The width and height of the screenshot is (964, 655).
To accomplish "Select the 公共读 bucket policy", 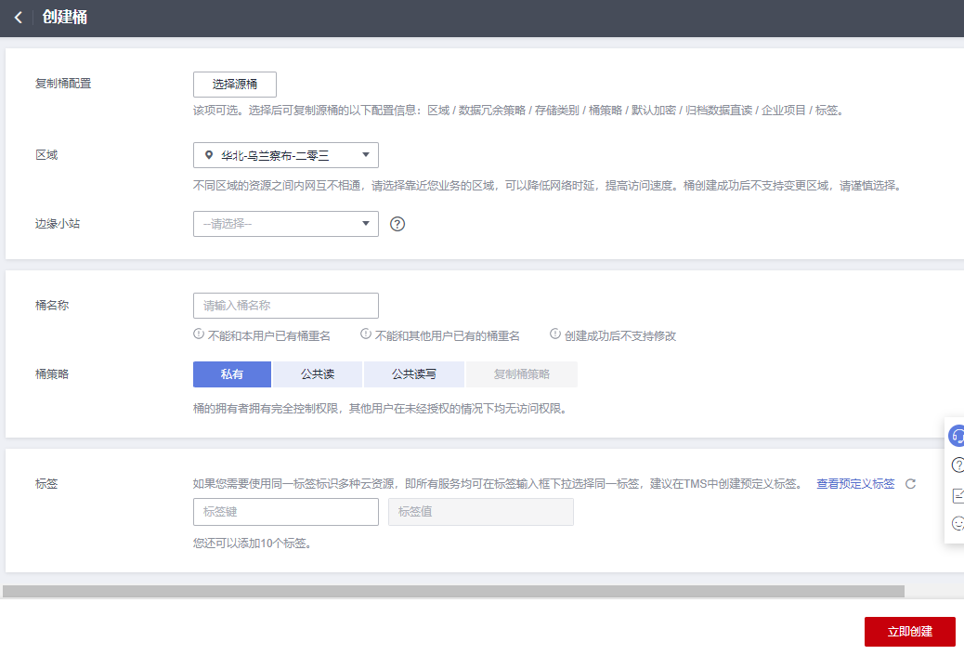I will click(x=318, y=374).
